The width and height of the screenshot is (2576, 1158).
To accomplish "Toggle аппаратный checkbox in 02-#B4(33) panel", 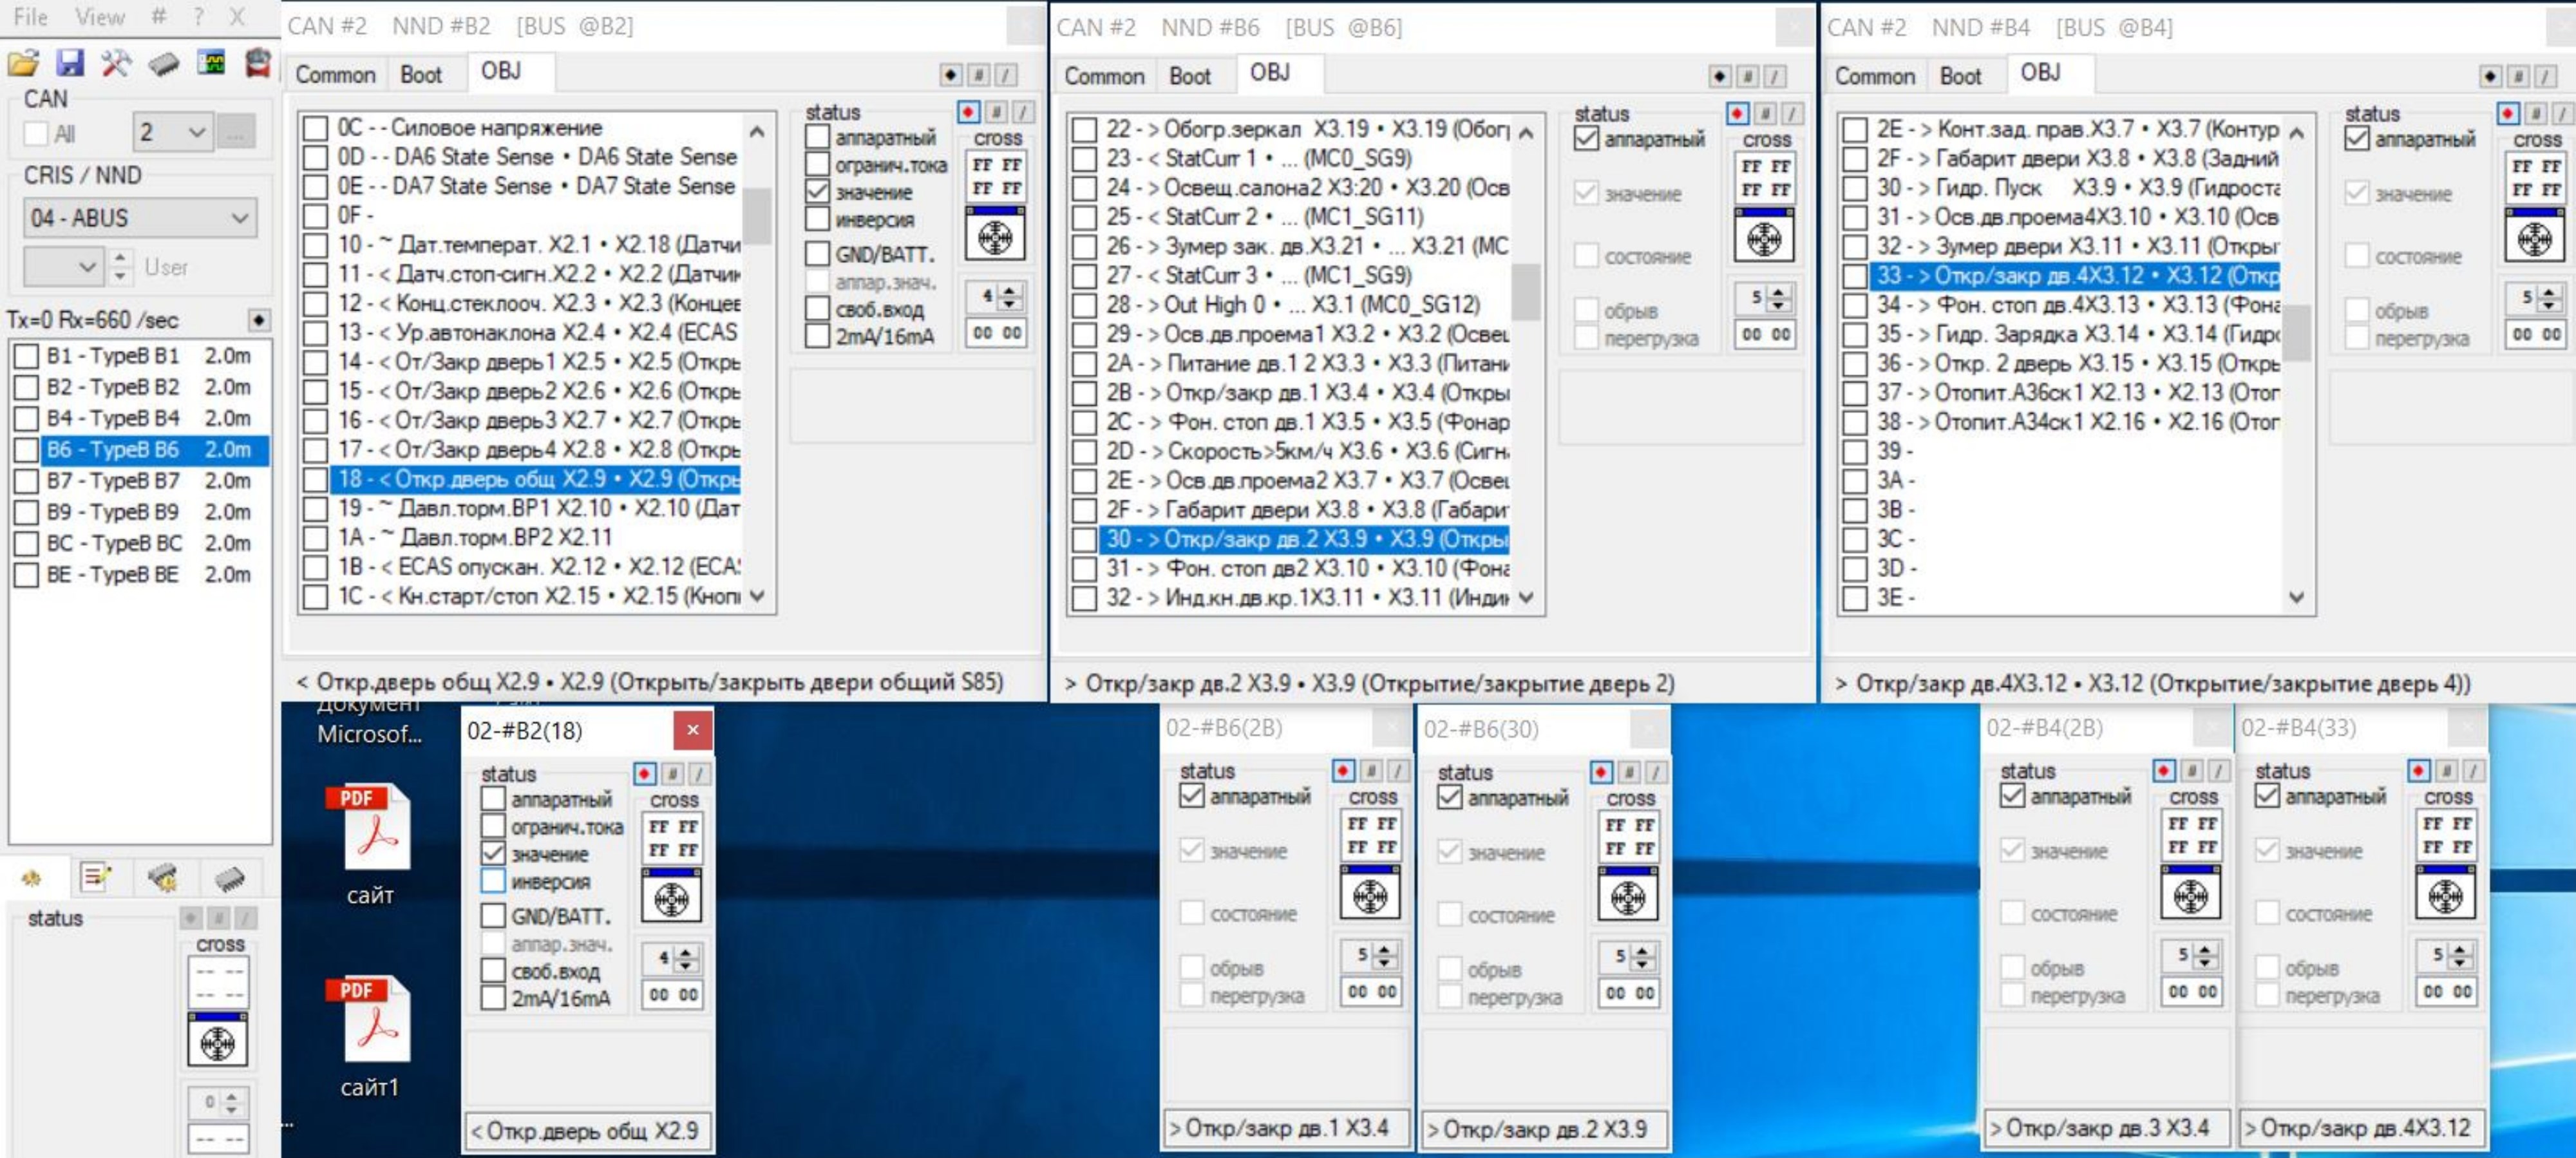I will [x=2268, y=795].
